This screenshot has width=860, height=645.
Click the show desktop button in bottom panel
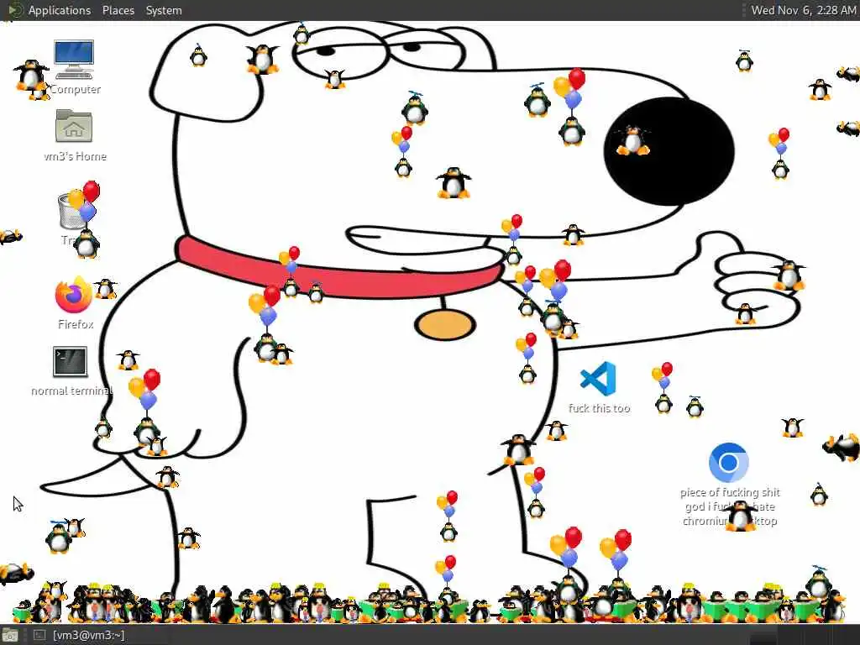pyautogui.click(x=9, y=636)
